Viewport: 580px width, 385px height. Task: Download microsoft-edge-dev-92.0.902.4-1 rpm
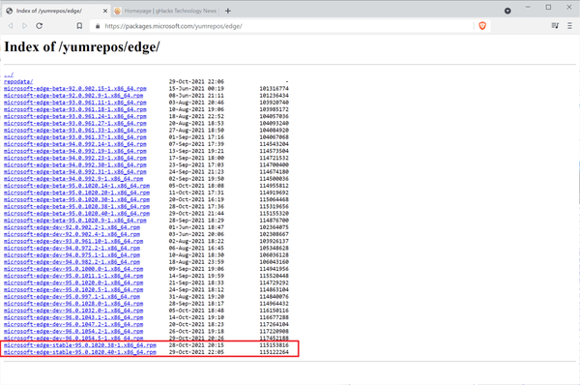tap(72, 234)
